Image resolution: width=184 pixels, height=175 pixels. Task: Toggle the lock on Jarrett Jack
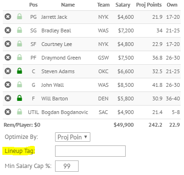[19, 16]
